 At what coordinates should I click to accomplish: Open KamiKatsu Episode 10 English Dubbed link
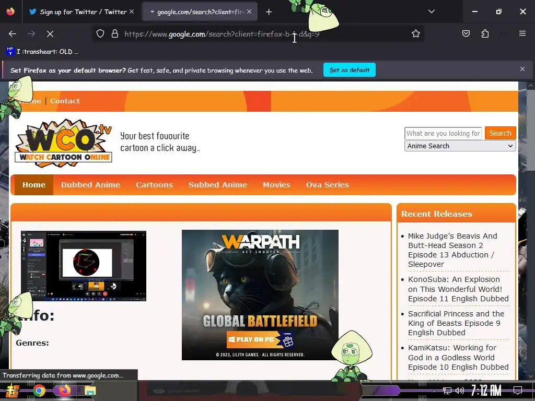pyautogui.click(x=458, y=357)
